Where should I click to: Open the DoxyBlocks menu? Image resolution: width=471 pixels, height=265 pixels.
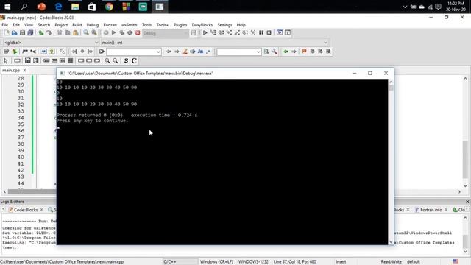[x=202, y=25]
